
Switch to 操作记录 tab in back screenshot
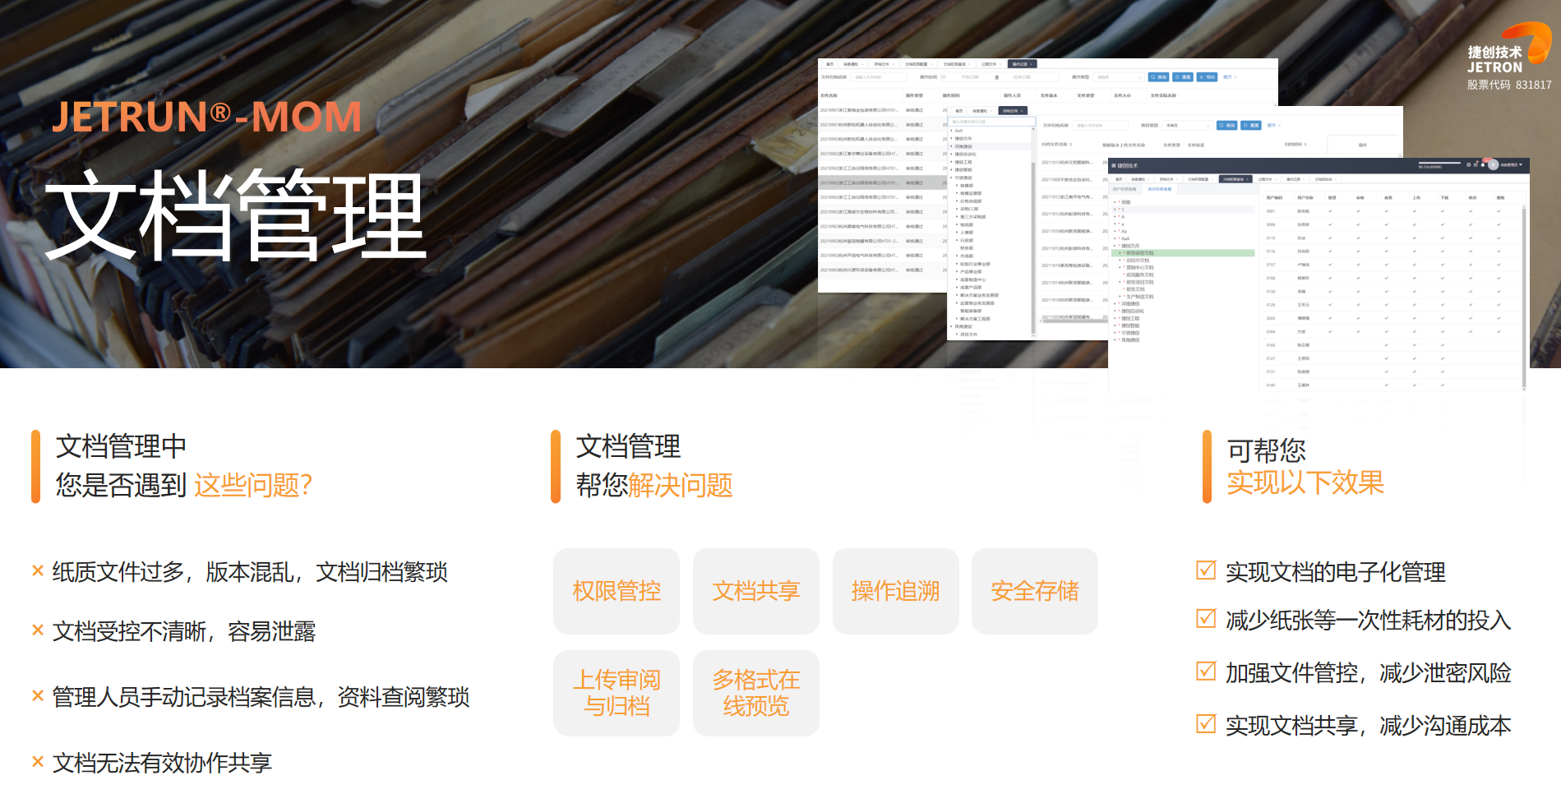coord(1023,64)
